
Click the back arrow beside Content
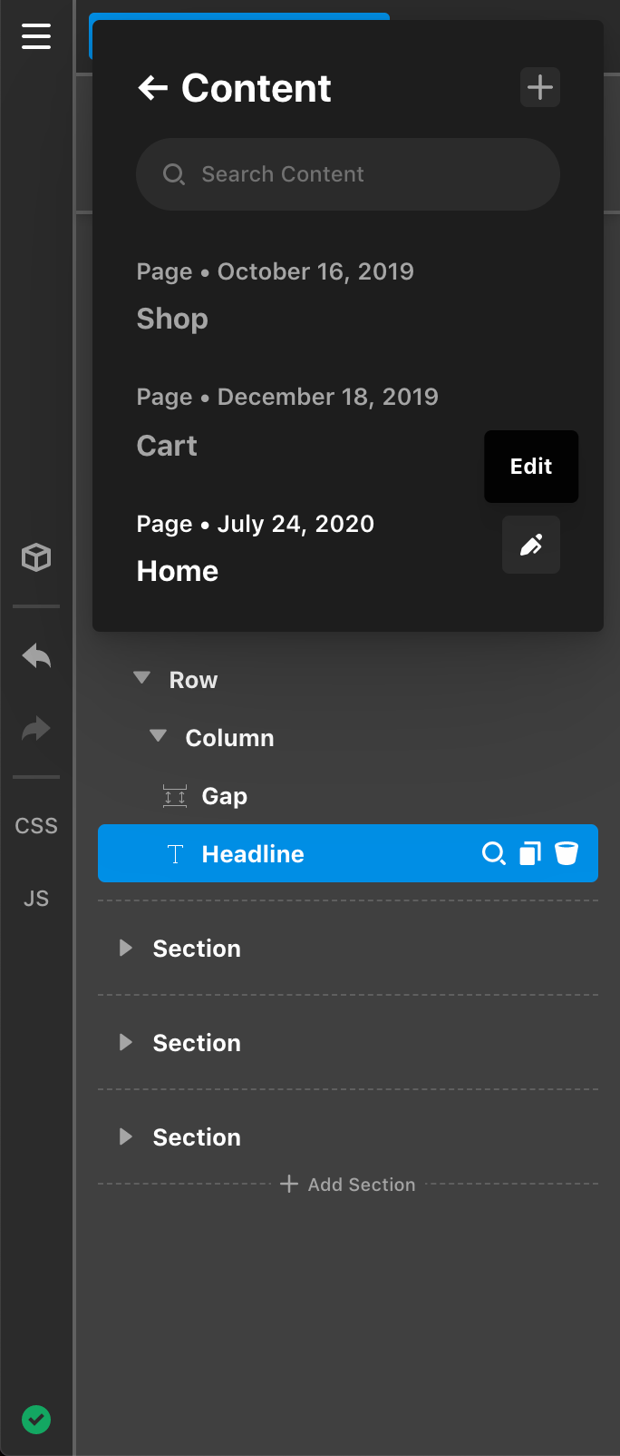click(x=153, y=88)
